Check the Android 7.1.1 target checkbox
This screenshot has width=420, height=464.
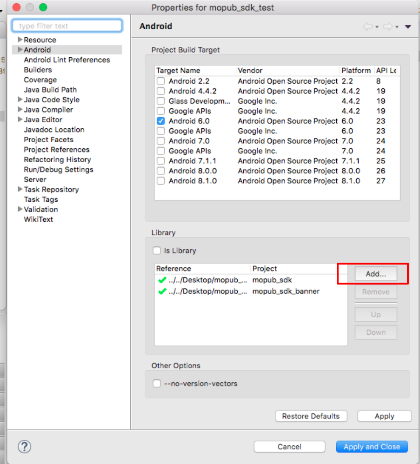click(x=161, y=161)
